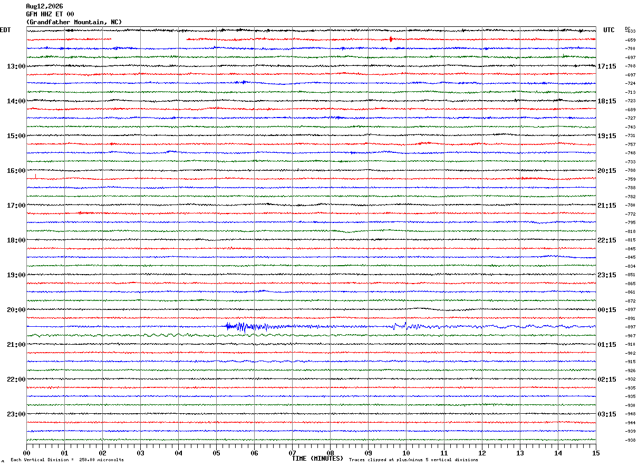Click the DC offset column header
638x467 pixels.
tap(627, 28)
